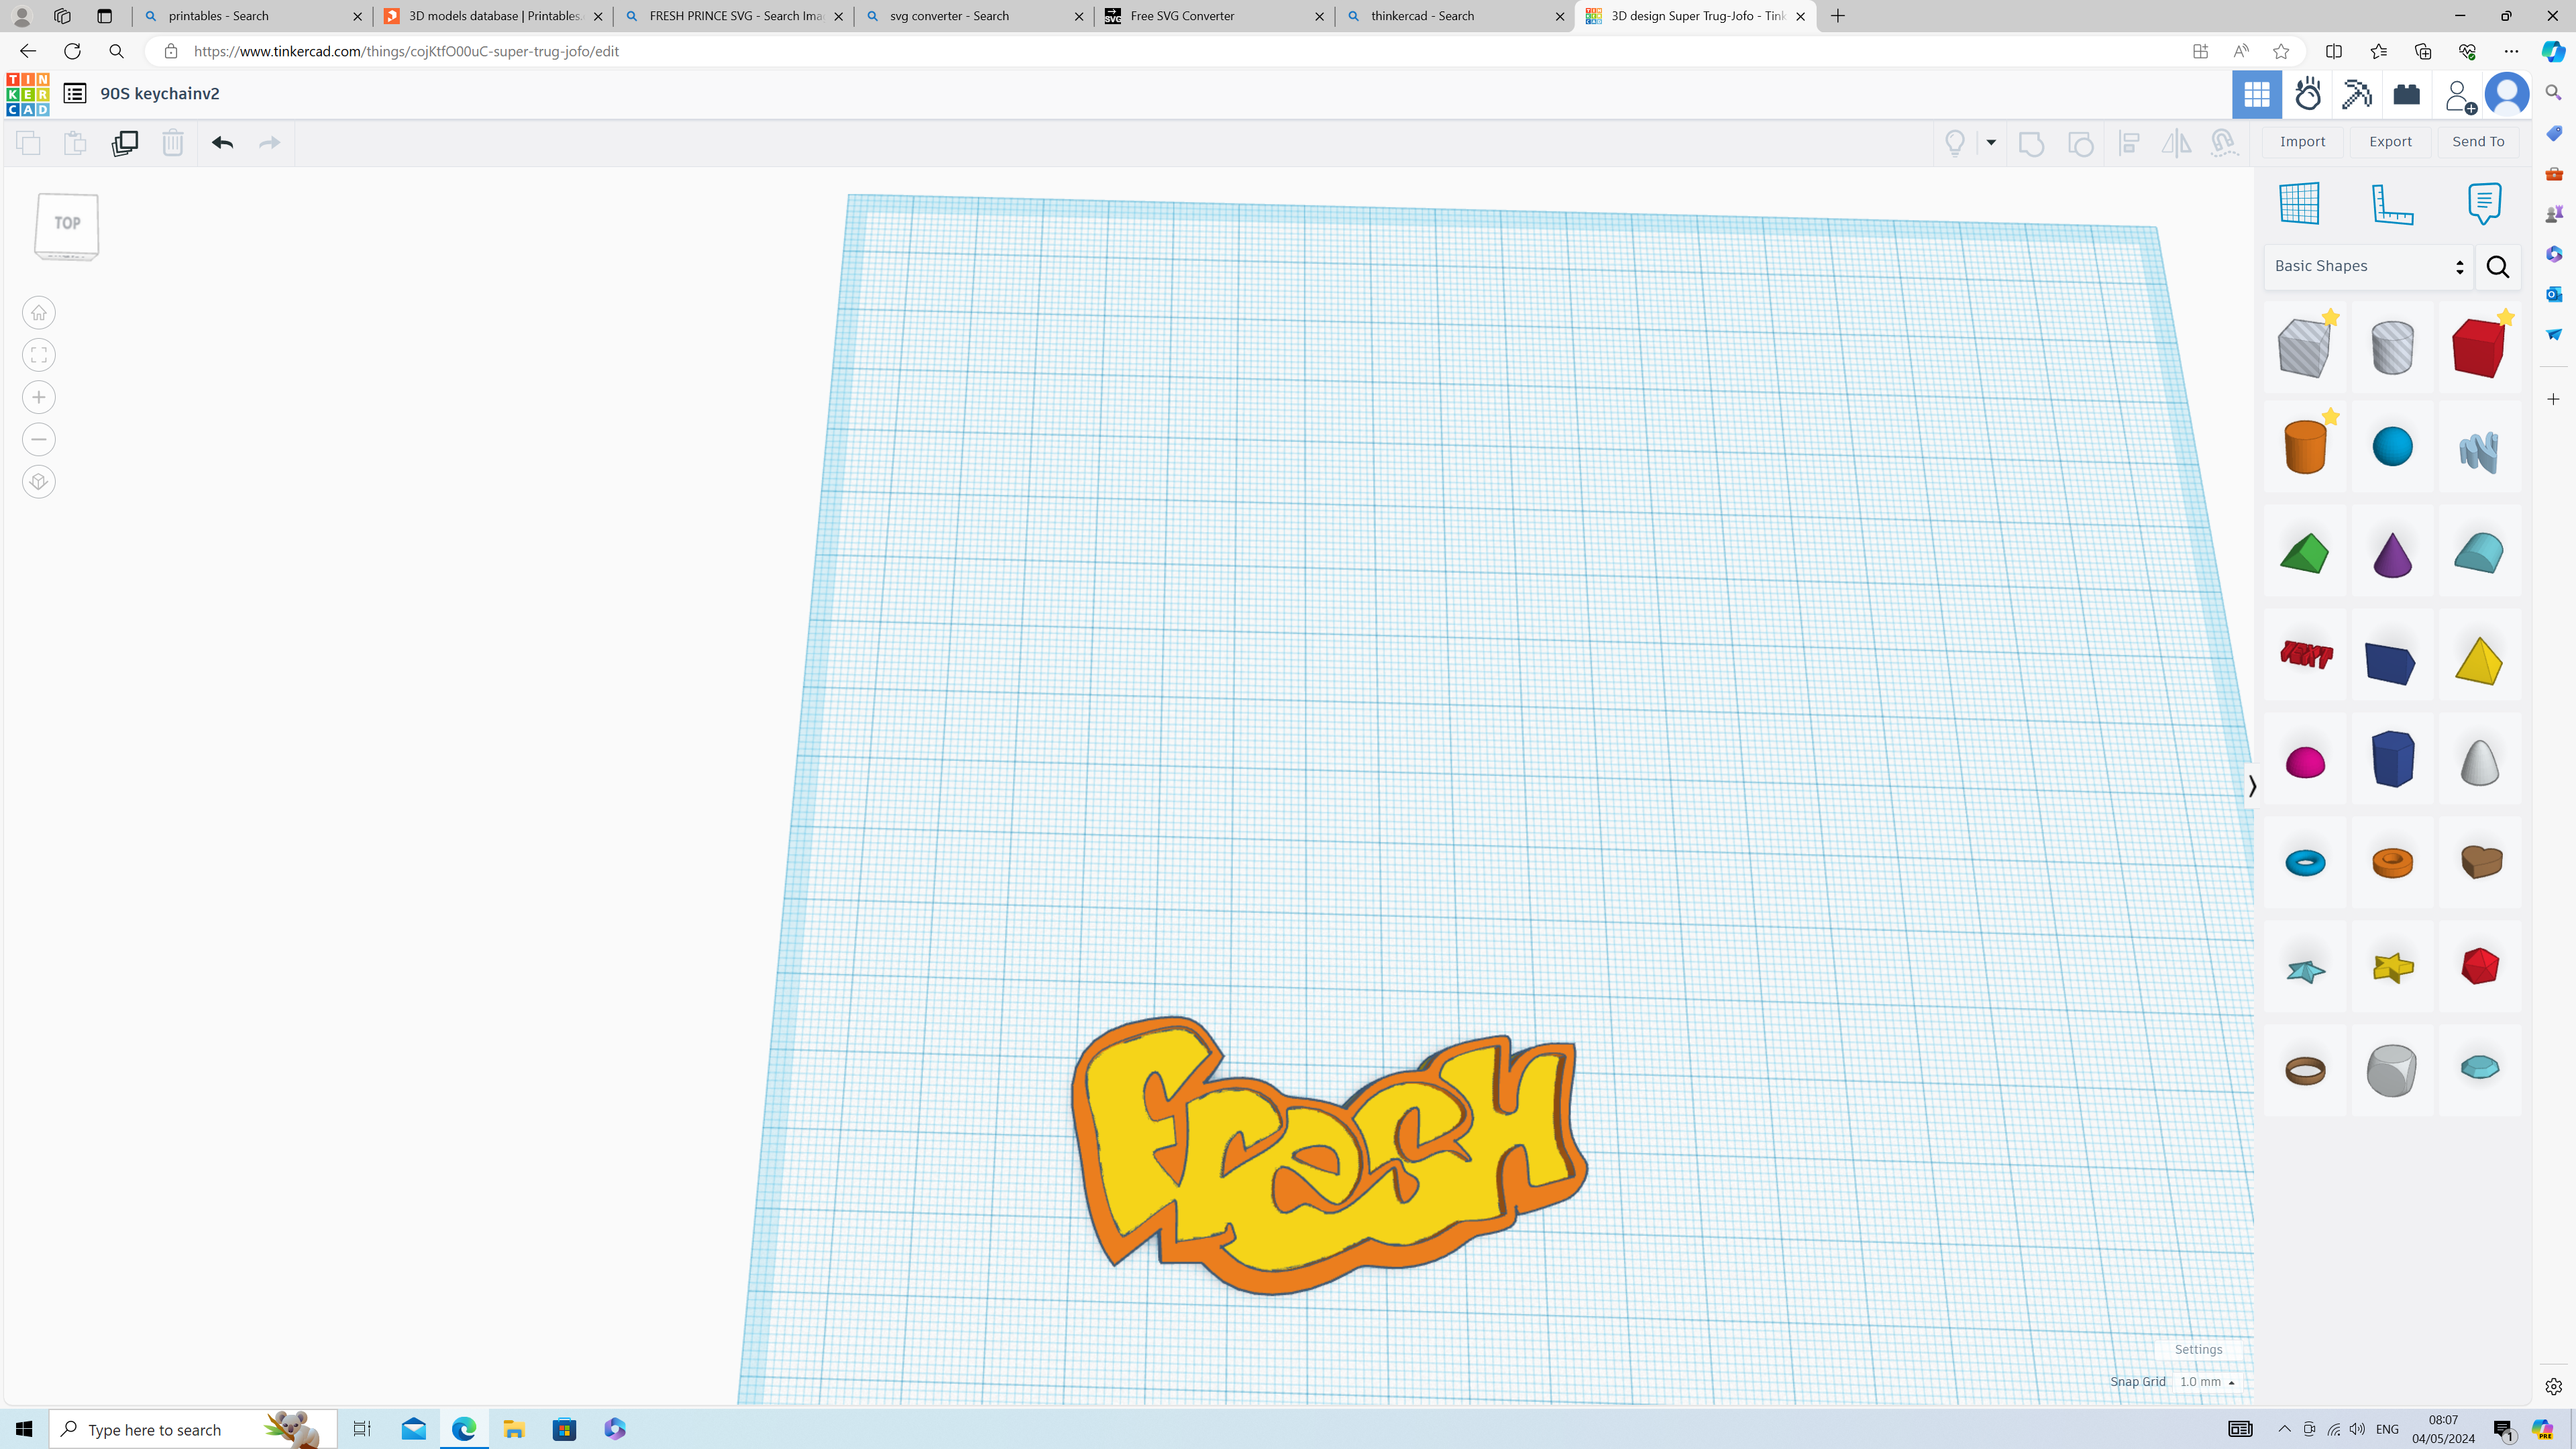Toggle favorite star on orange Cylinder
Screen dimensions: 2576x1449
pos(2331,416)
